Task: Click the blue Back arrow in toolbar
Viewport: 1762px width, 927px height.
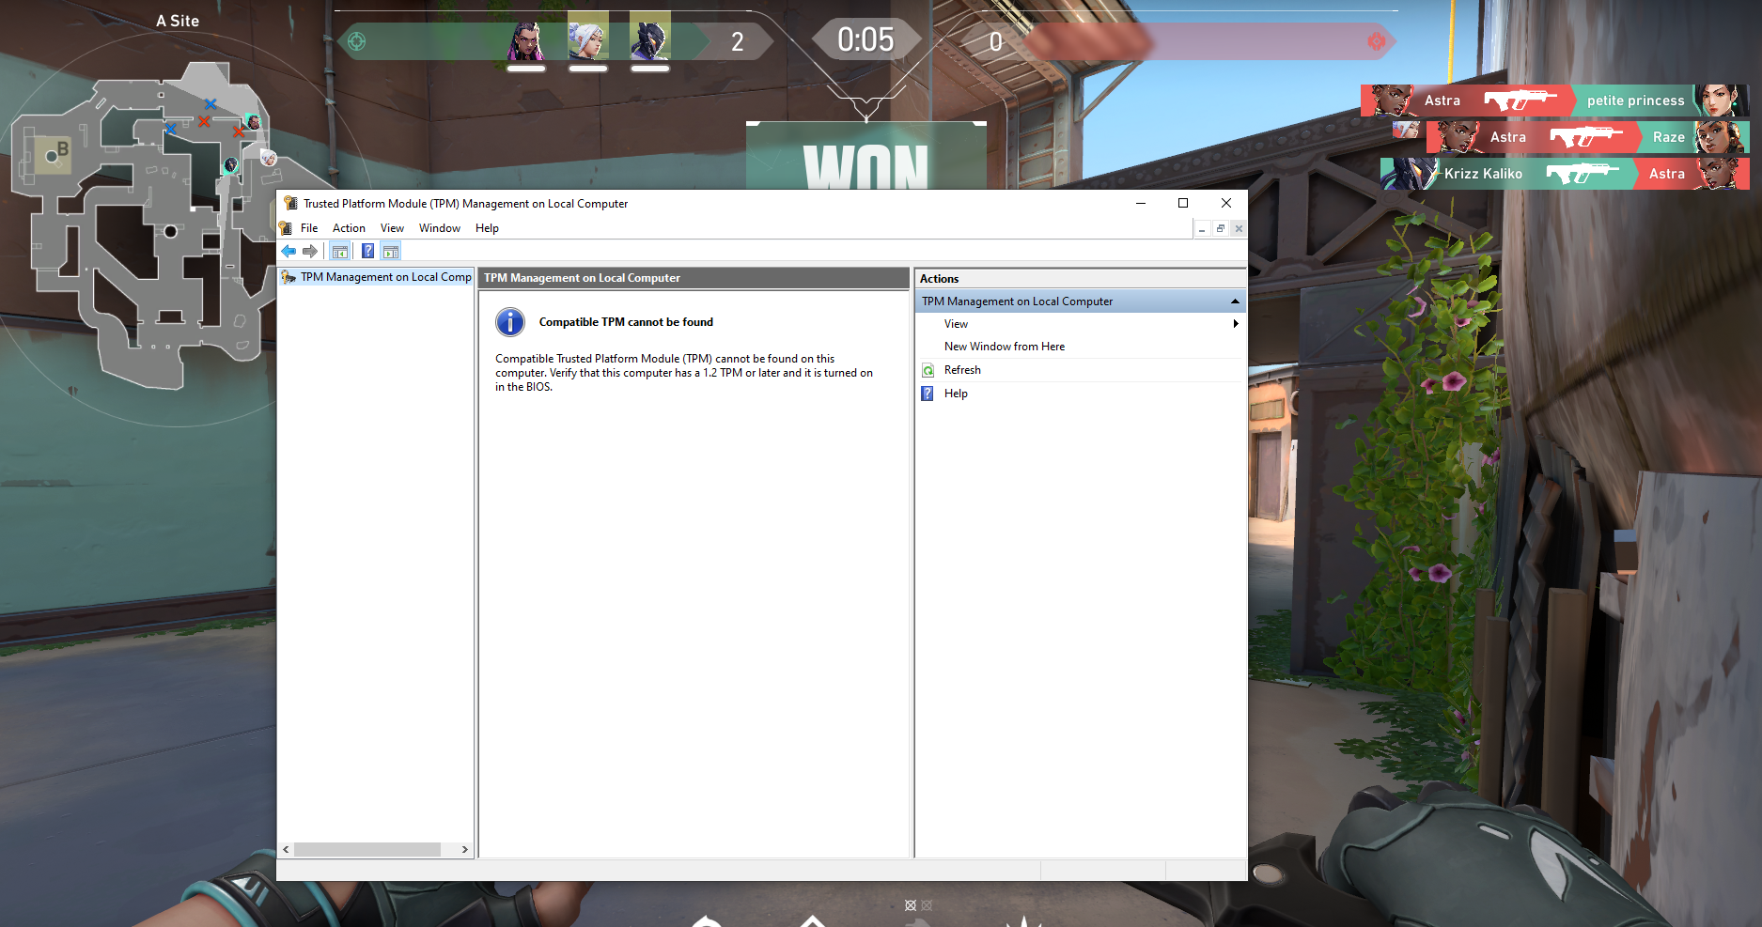Action: click(x=288, y=252)
